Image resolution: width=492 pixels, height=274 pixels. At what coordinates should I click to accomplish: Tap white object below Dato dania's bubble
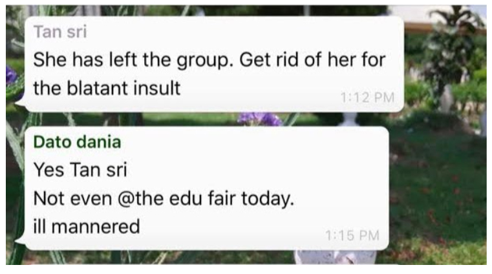tap(334, 257)
